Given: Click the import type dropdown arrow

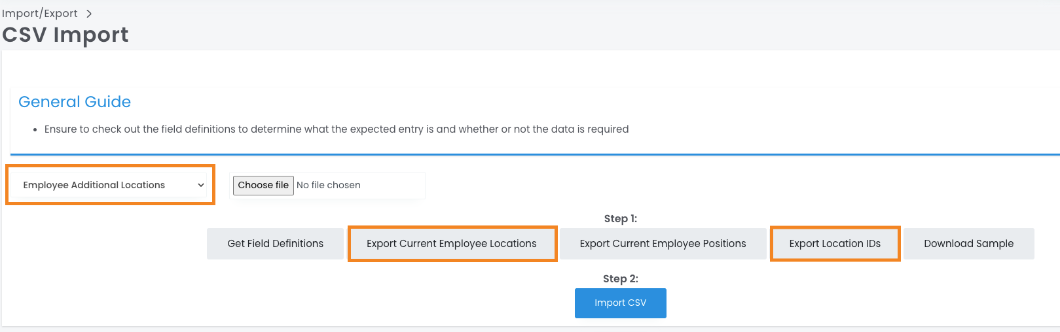Looking at the screenshot, I should click(200, 185).
